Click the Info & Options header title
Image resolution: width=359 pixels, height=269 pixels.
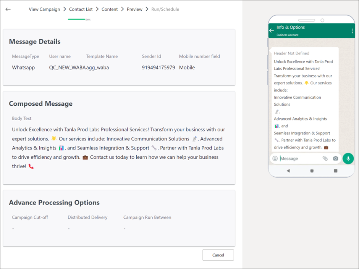pyautogui.click(x=291, y=27)
